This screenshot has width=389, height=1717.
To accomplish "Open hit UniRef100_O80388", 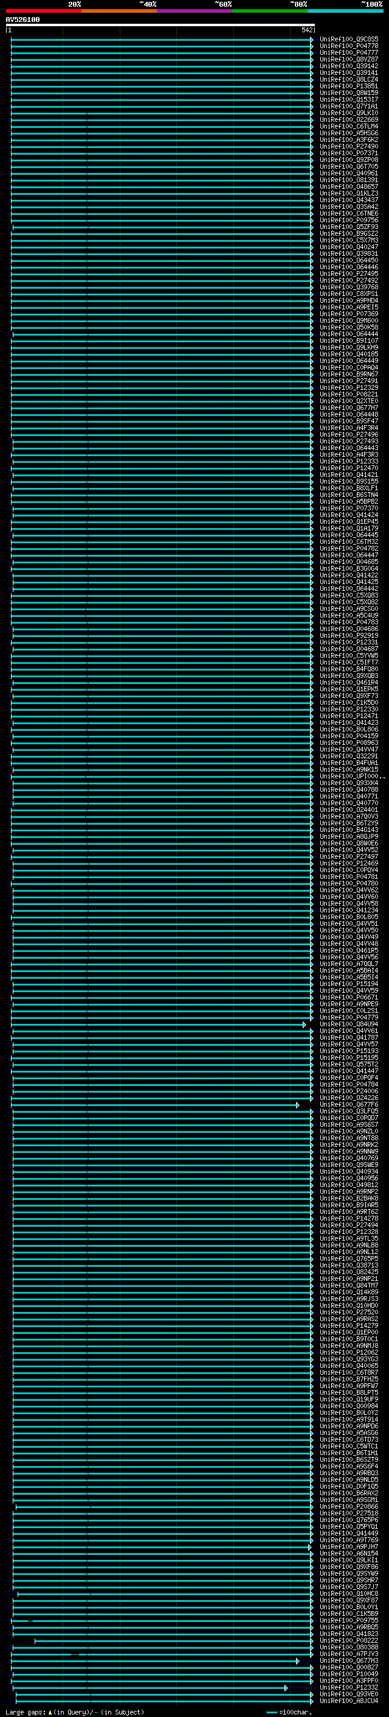I will (349, 1646).
